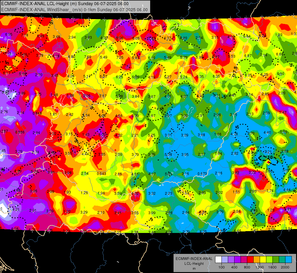Image resolution: width=297 pixels, height=273 pixels.
Task: Click the wind shear value 2.23
Action: 169,194
